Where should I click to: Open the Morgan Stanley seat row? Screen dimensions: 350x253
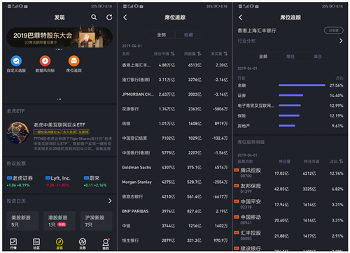pos(175,182)
